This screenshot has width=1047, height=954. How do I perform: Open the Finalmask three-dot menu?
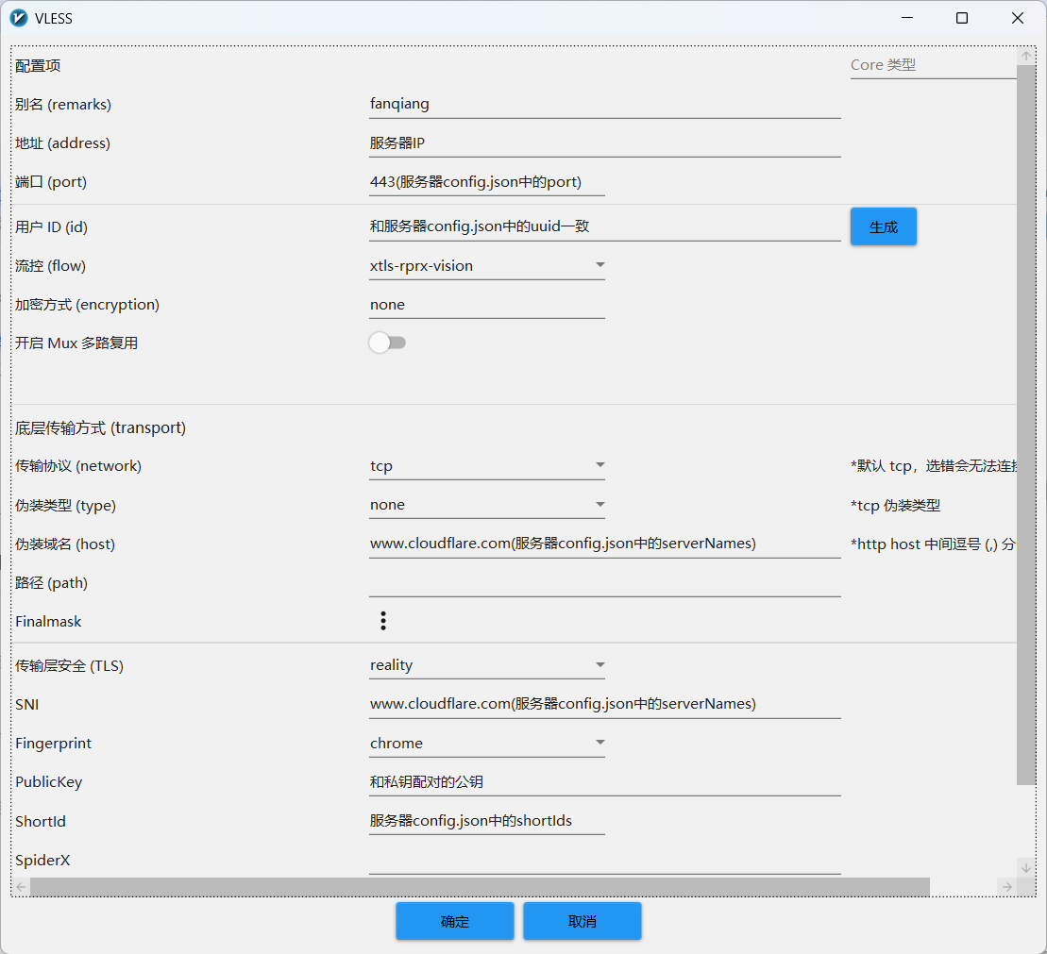coord(383,621)
